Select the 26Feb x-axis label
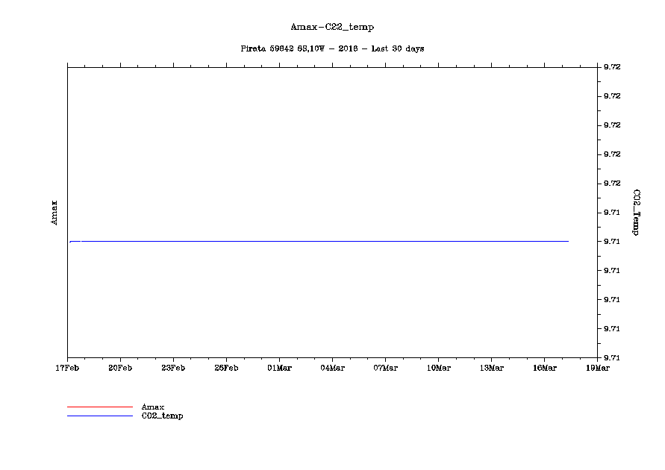The width and height of the screenshot is (665, 470). click(226, 368)
